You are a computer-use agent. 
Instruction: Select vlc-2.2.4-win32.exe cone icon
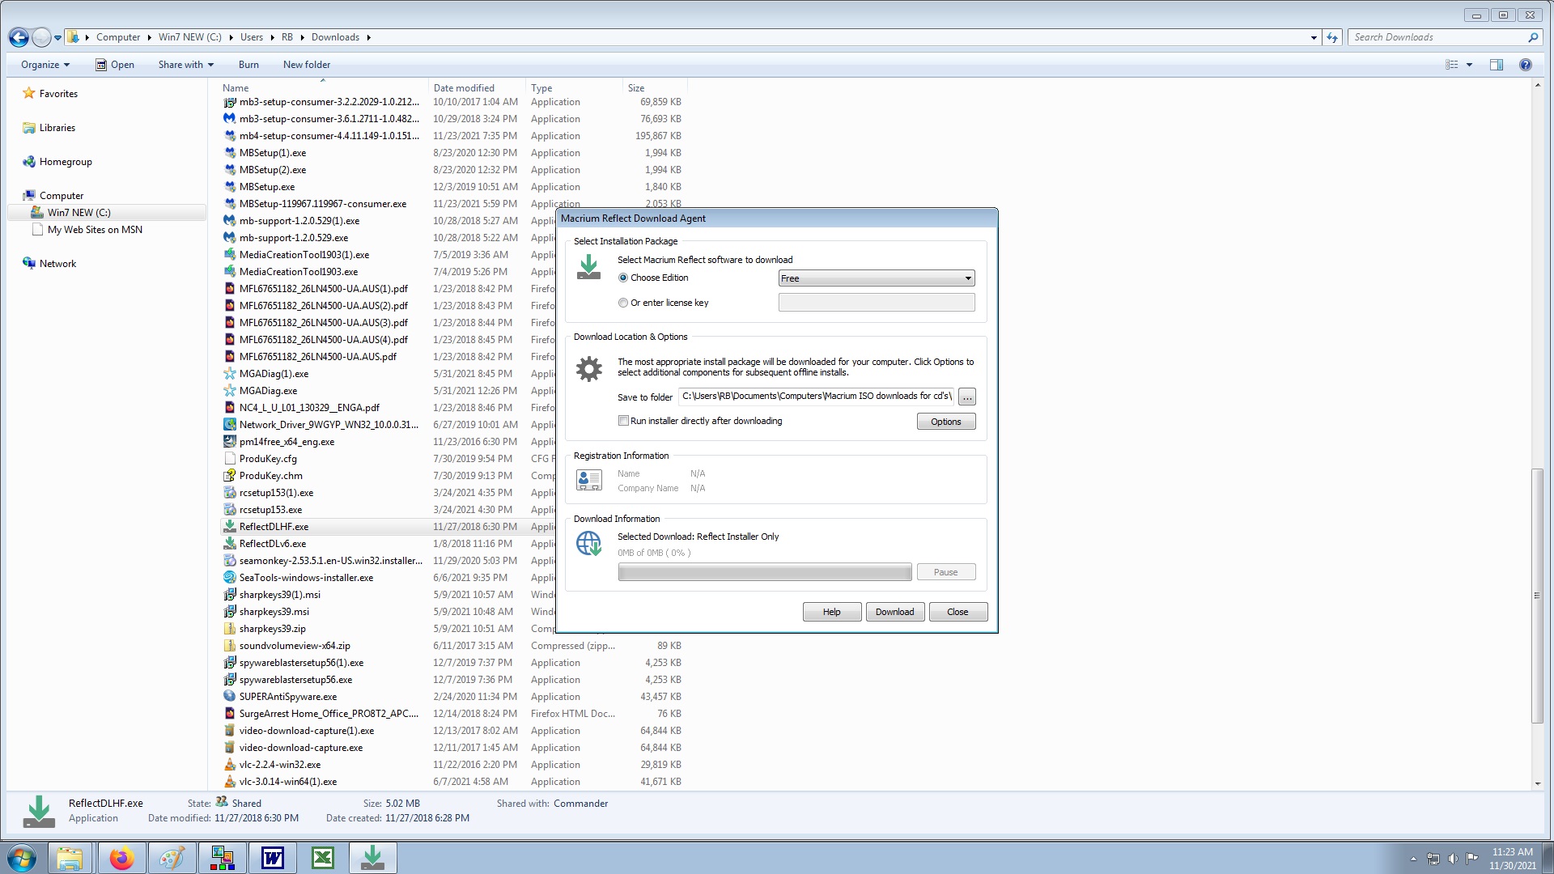[230, 765]
